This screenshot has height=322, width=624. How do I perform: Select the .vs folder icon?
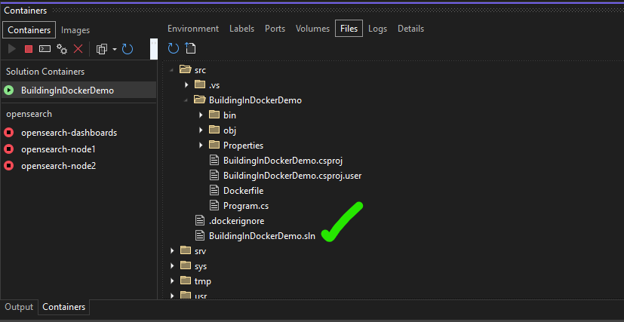(x=200, y=84)
